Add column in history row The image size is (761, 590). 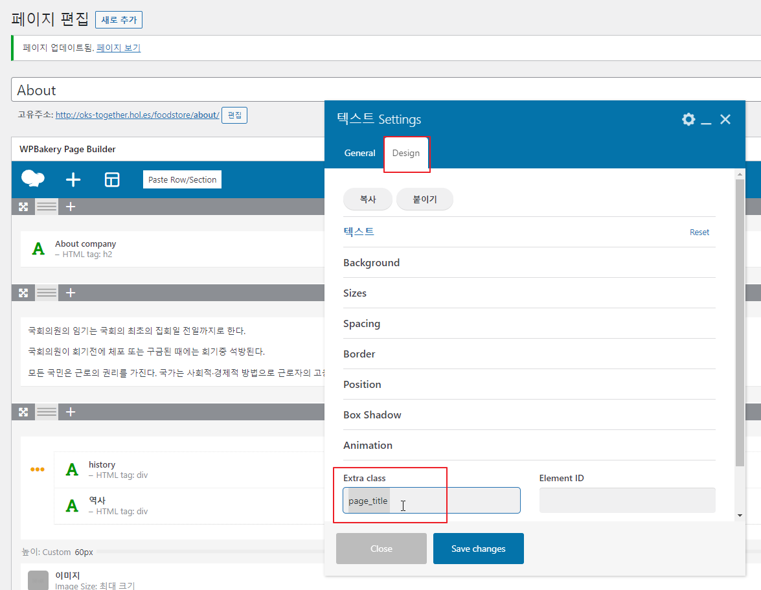tap(71, 412)
